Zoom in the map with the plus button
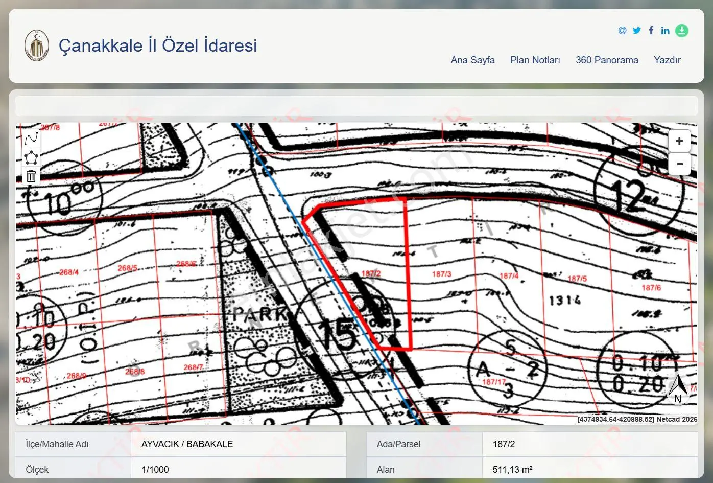This screenshot has height=483, width=713. coord(679,141)
